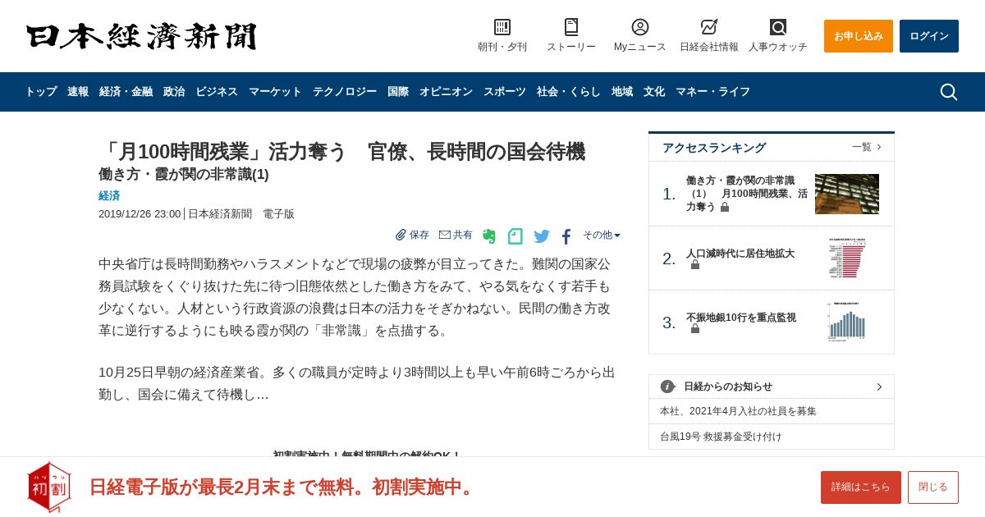
Task: Open the ストーリー icon
Action: pos(571,27)
